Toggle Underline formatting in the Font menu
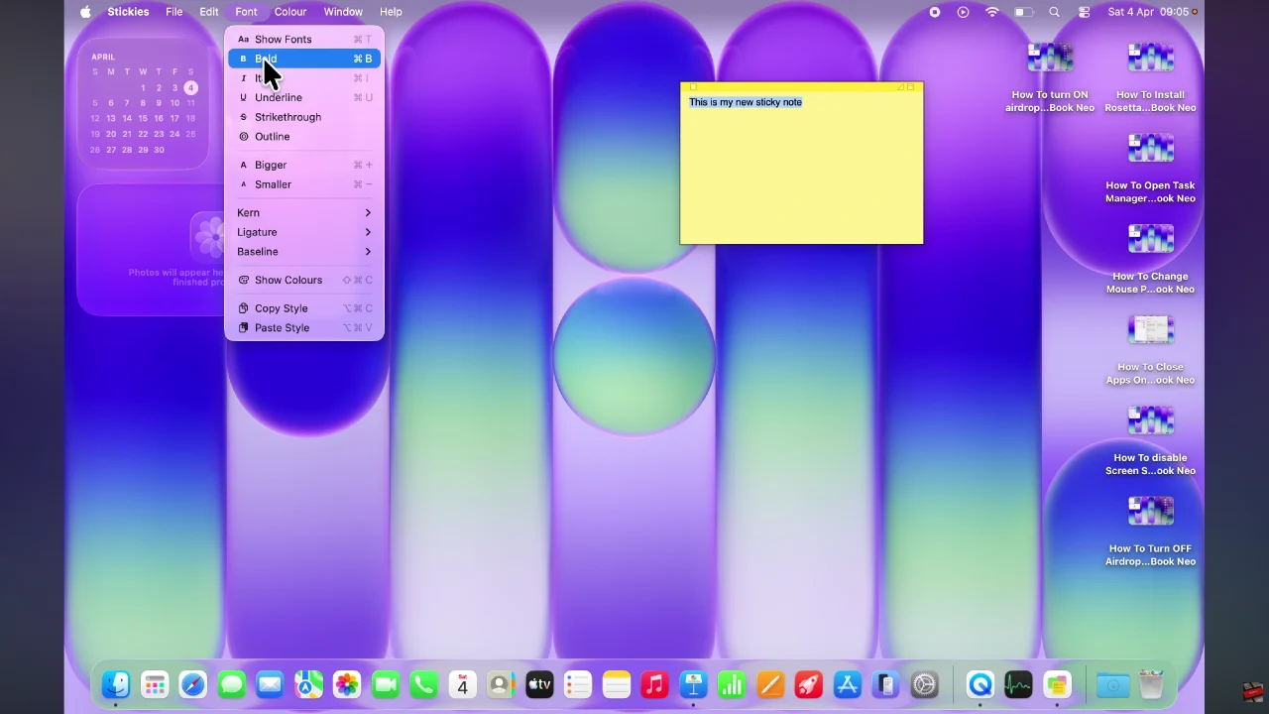The height and width of the screenshot is (714, 1269). point(279,97)
